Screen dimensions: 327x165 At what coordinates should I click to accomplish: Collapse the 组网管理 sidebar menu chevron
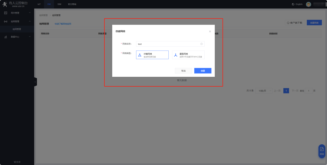coord(30,21)
